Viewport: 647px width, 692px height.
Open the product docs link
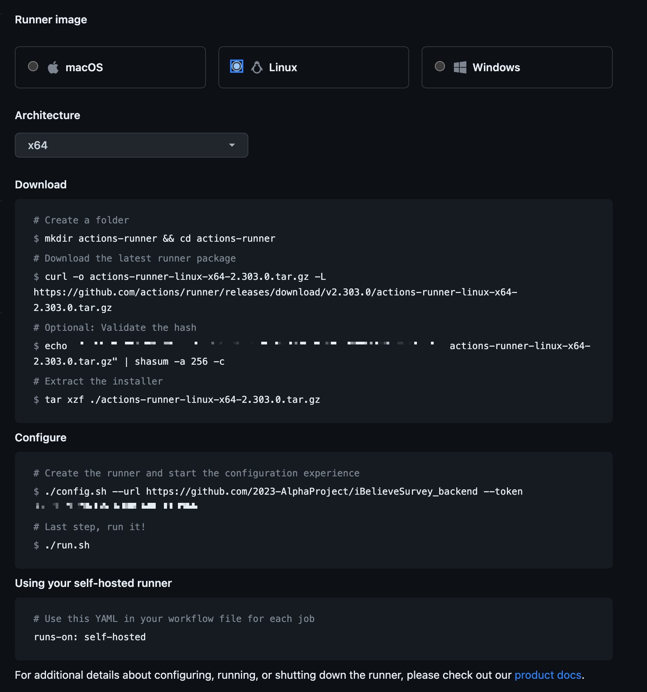548,675
